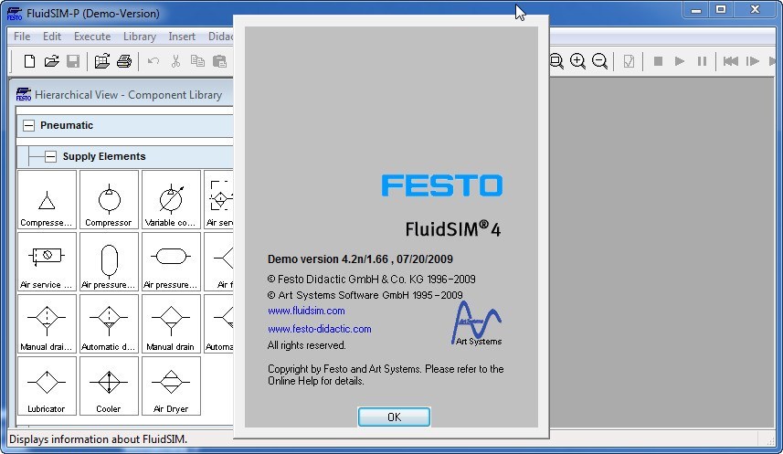Click the single step simulation control
This screenshot has height=454, width=783.
(753, 61)
